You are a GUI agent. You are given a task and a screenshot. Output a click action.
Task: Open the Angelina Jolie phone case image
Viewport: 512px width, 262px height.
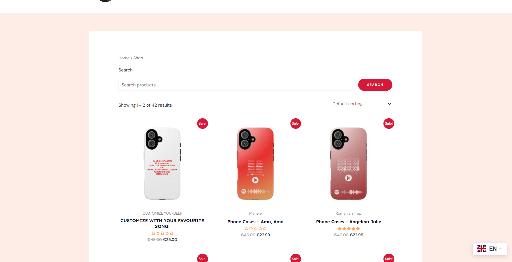click(x=348, y=163)
